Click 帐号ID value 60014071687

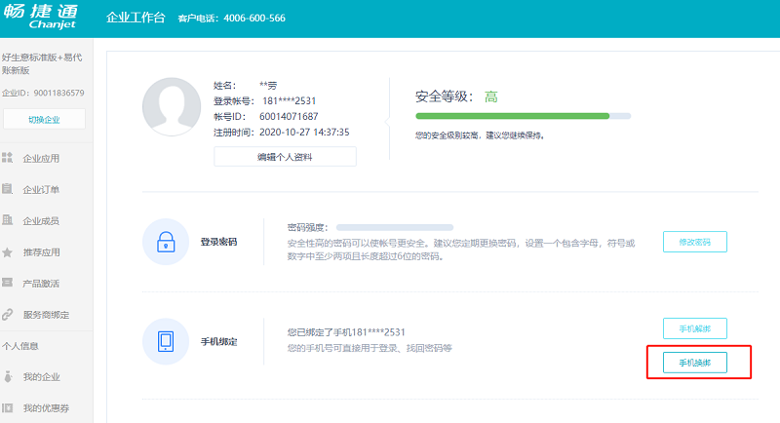point(289,116)
